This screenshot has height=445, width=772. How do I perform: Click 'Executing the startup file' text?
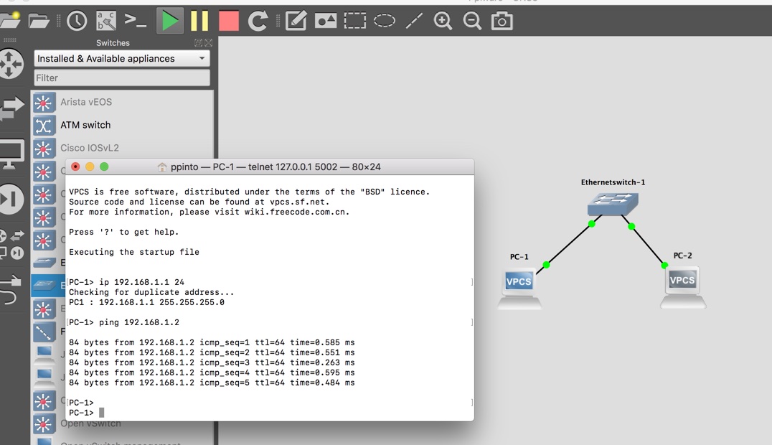click(x=134, y=253)
